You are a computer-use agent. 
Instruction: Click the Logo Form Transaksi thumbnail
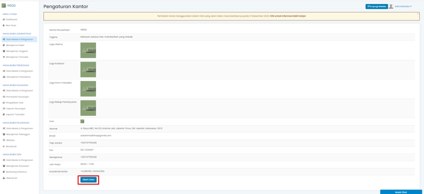coord(88,89)
